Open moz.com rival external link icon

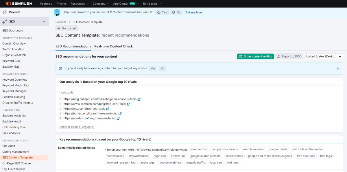pos(108,109)
